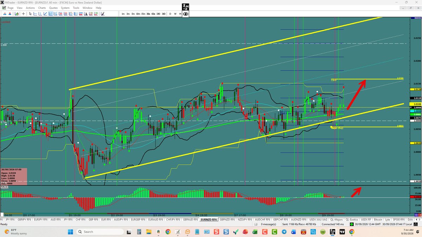Switch to the GBPNZD RF6 tab
The height and width of the screenshot is (237, 422).
coord(227,219)
